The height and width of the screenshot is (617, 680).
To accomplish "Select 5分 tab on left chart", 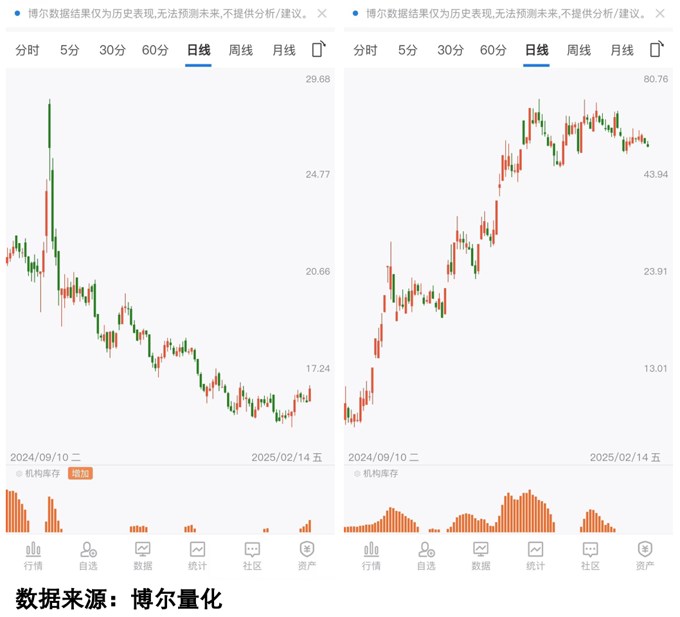I will point(69,50).
